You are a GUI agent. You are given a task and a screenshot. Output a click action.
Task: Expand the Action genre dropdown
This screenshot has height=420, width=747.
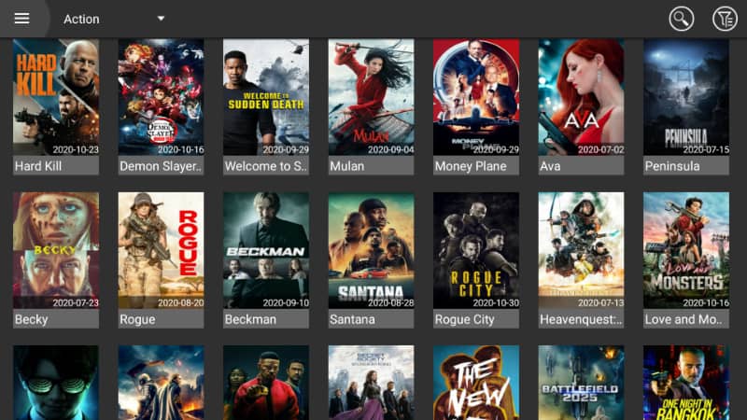(114, 19)
